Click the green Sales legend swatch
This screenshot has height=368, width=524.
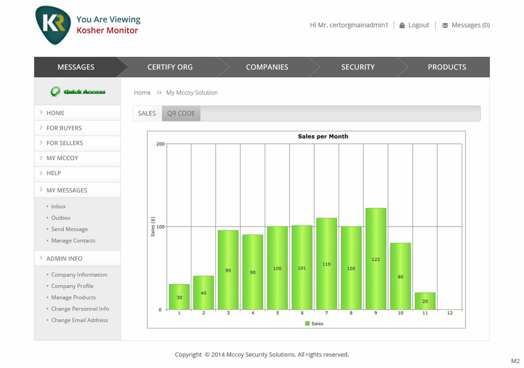click(307, 324)
